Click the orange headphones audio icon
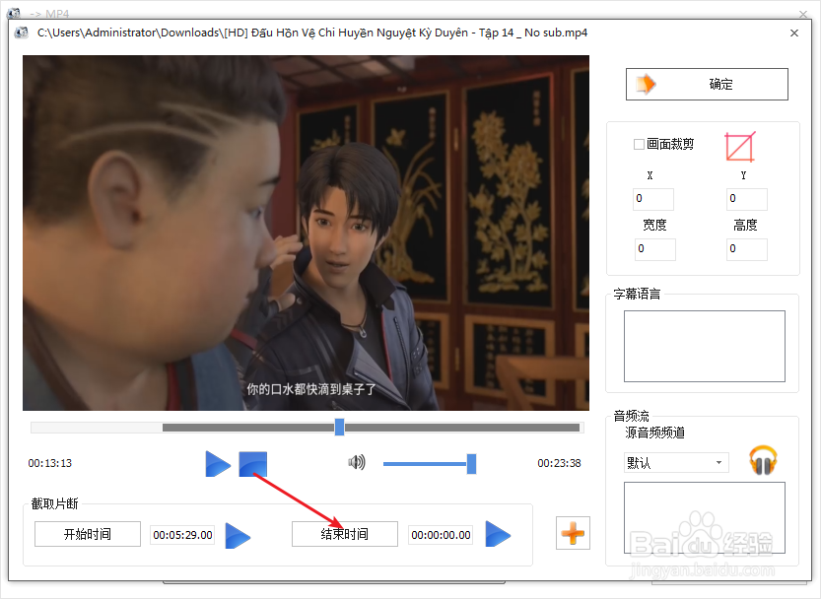Image resolution: width=821 pixels, height=599 pixels. click(x=763, y=460)
